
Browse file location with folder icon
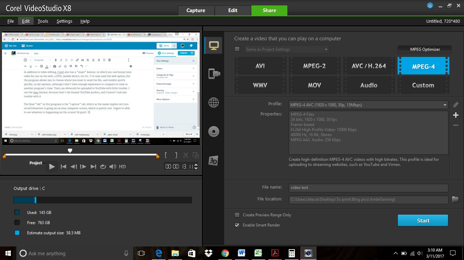[456, 200]
